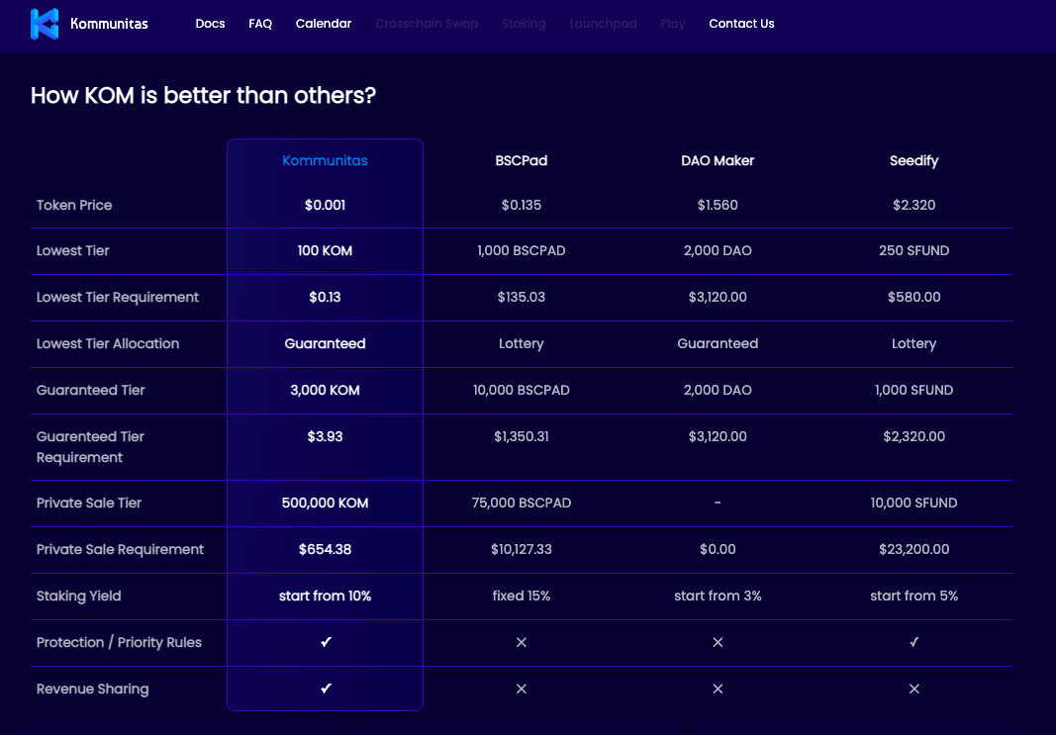1056x735 pixels.
Task: Select Crosschain Swap in the navigation bar
Action: [x=427, y=24]
